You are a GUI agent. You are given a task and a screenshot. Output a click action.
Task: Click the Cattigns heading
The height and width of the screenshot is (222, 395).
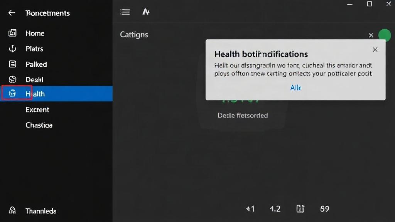pyautogui.click(x=134, y=34)
